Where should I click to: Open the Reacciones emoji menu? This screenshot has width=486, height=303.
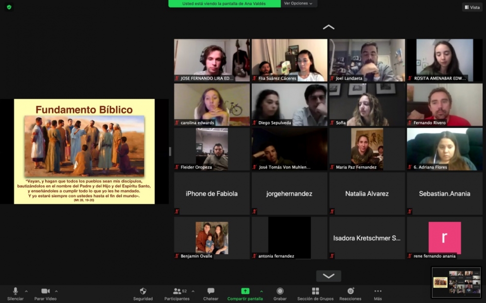pyautogui.click(x=350, y=291)
